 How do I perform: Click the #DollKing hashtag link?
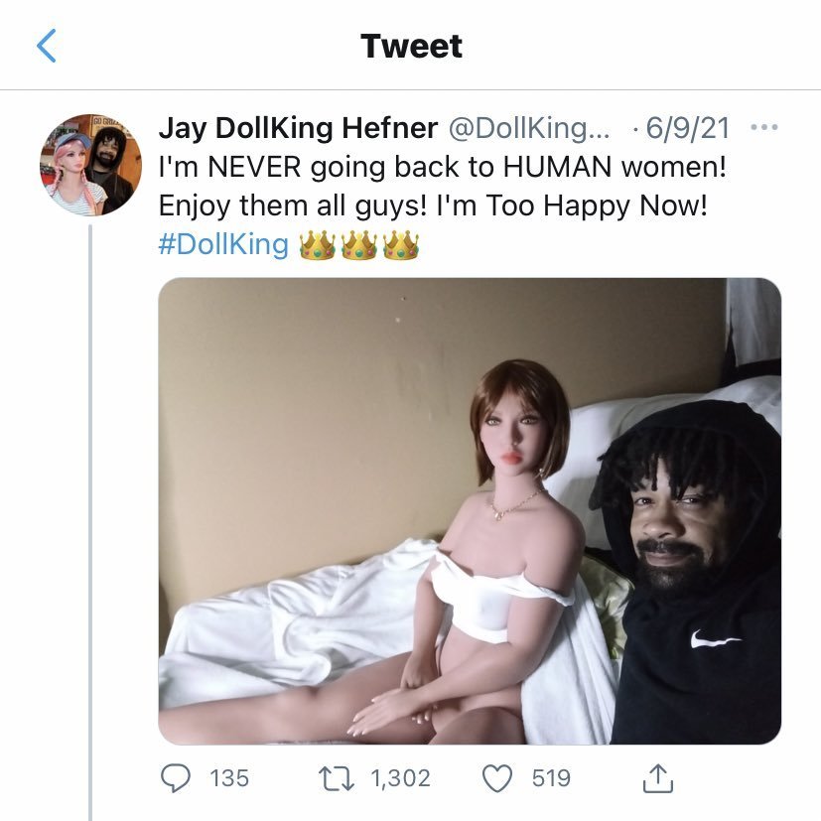(x=223, y=244)
